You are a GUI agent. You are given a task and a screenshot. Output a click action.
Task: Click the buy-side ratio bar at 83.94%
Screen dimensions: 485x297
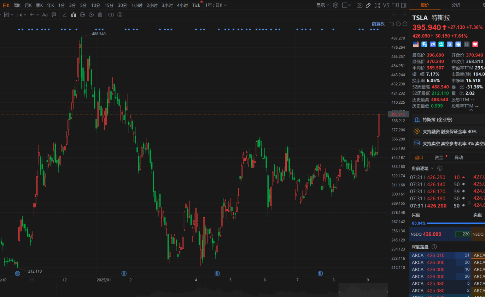pyautogui.click(x=452, y=223)
